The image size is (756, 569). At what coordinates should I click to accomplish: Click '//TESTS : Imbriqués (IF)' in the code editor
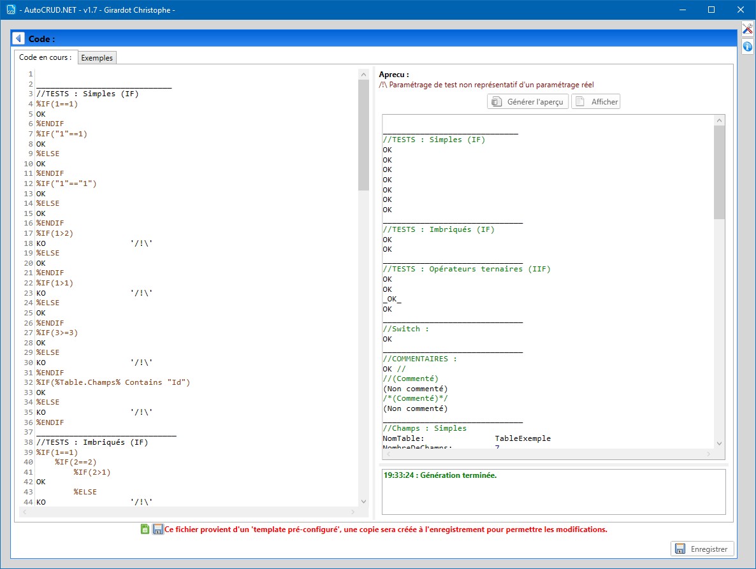92,442
